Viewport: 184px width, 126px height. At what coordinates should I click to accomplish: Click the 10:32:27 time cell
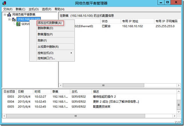(x=40, y=97)
